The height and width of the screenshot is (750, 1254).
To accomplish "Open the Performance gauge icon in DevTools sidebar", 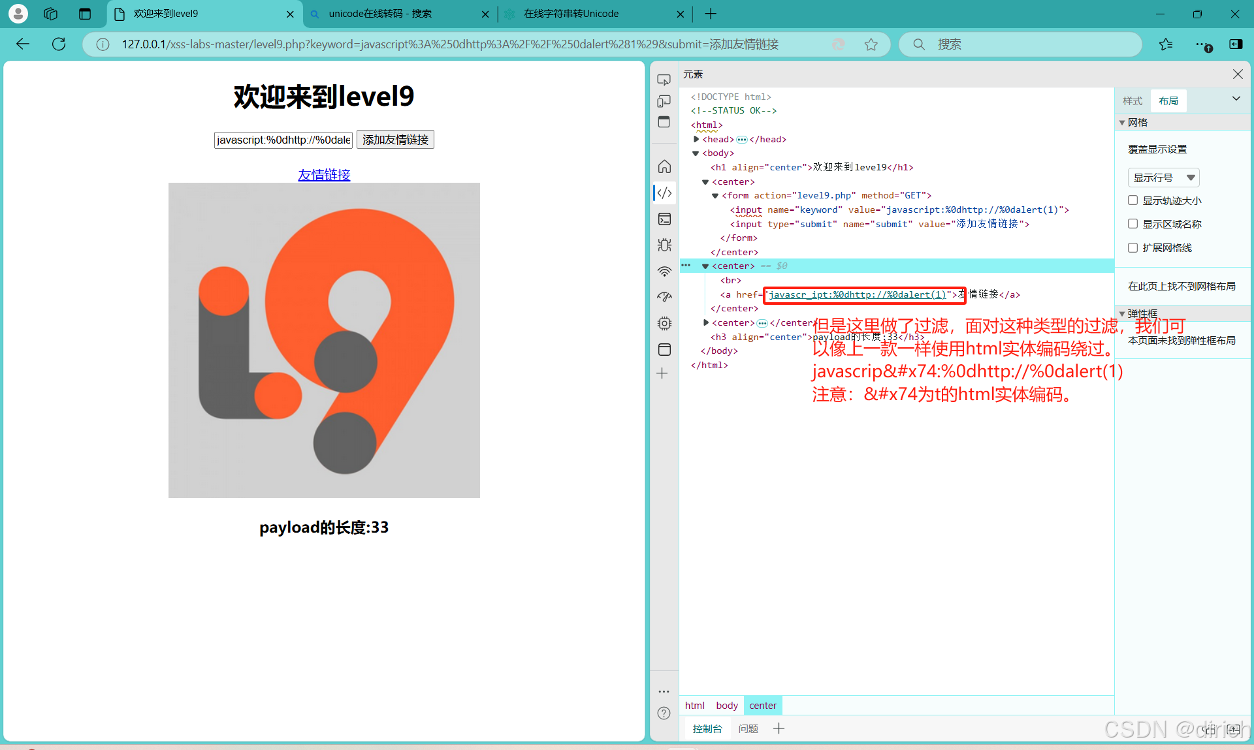I will [664, 297].
